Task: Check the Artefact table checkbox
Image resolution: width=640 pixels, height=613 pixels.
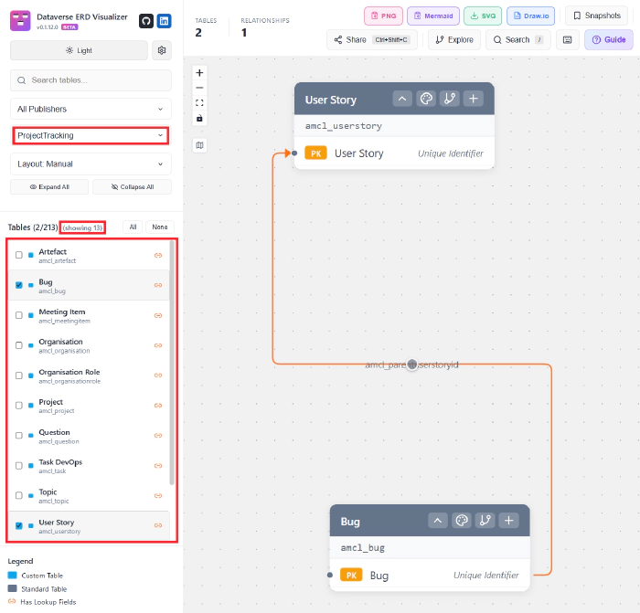Action: [x=19, y=255]
